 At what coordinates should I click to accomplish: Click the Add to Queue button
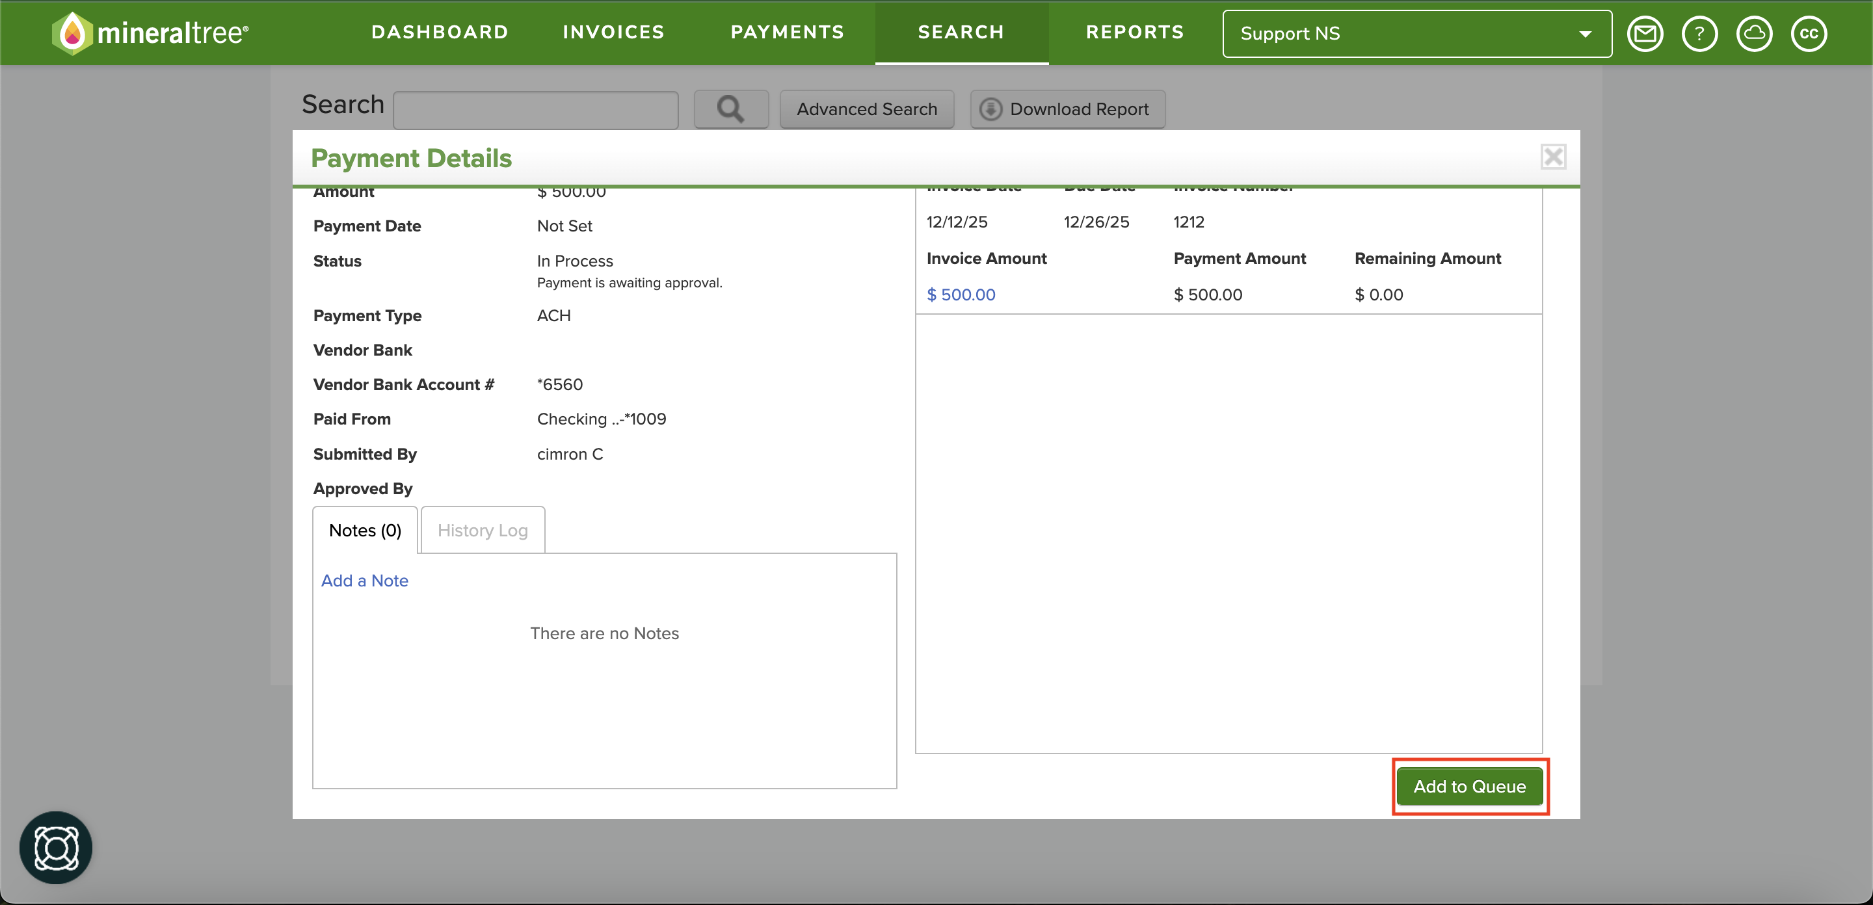click(x=1470, y=786)
